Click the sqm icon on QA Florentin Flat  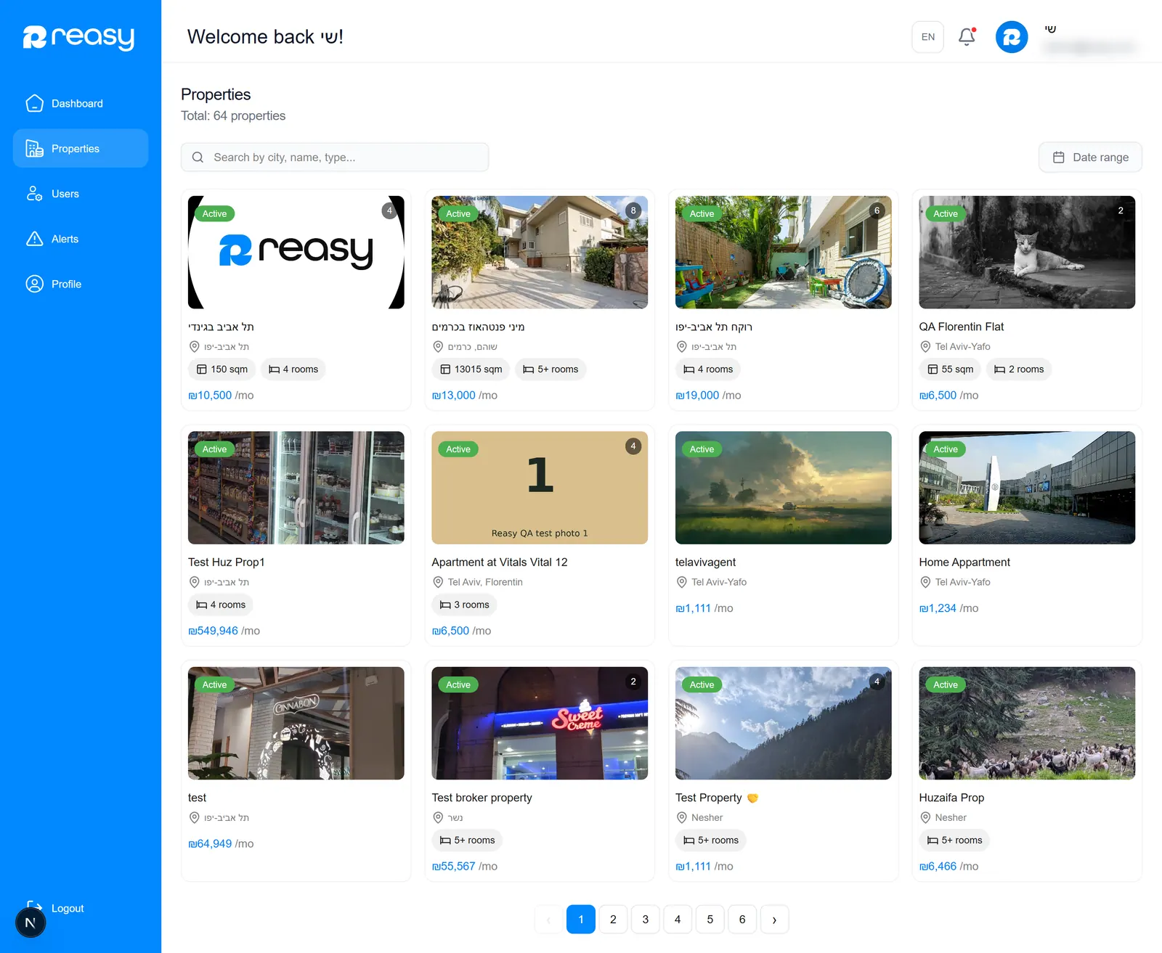tap(933, 369)
